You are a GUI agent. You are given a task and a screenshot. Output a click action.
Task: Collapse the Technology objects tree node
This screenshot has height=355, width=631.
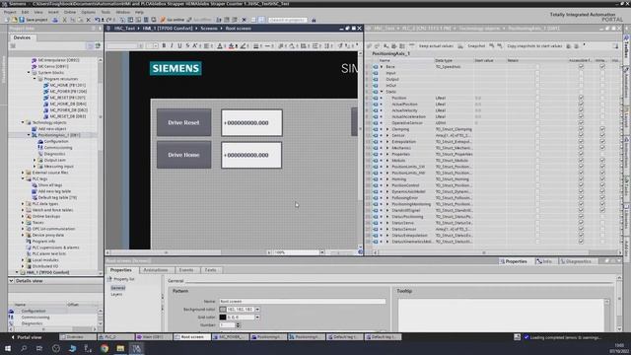point(23,122)
